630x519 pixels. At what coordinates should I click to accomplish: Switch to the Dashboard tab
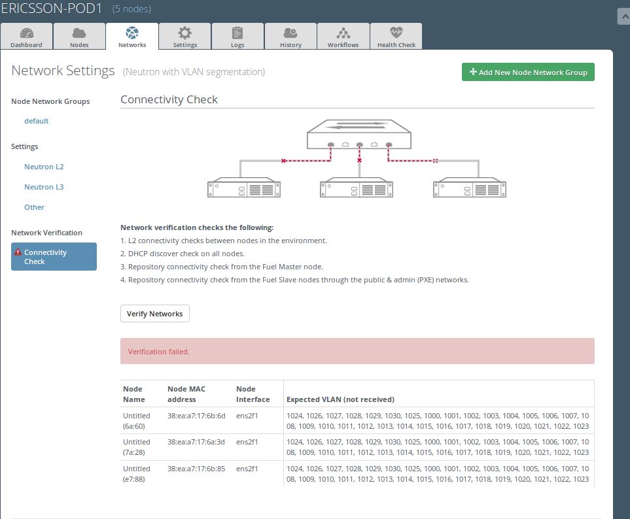[x=27, y=36]
